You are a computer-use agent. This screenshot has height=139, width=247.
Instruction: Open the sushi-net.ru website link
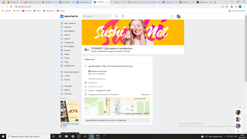pyautogui.click(x=92, y=83)
